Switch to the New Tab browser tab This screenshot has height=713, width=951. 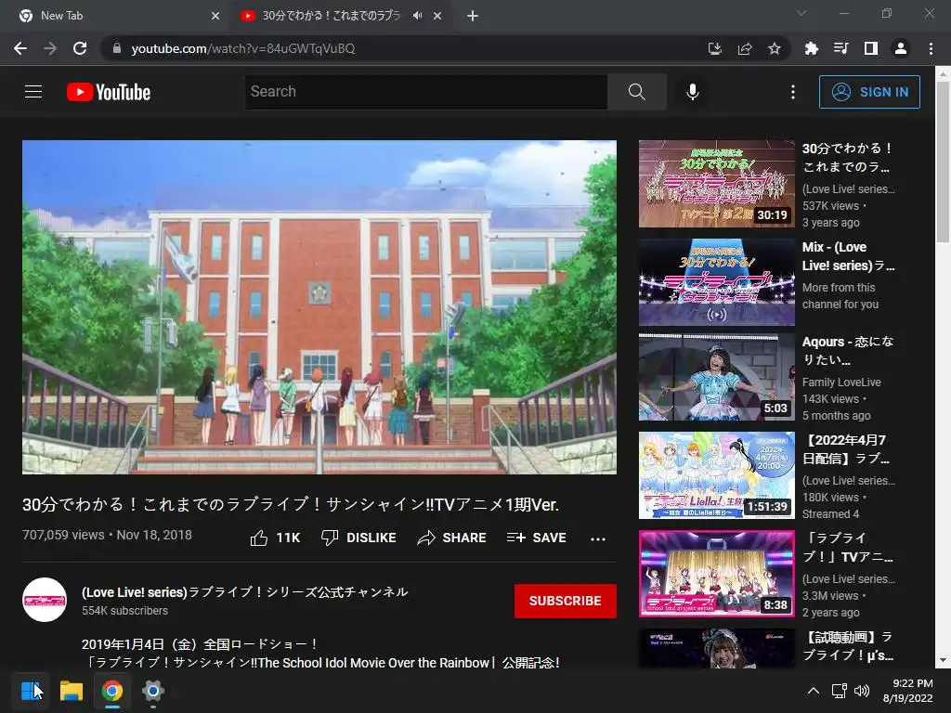coord(115,16)
